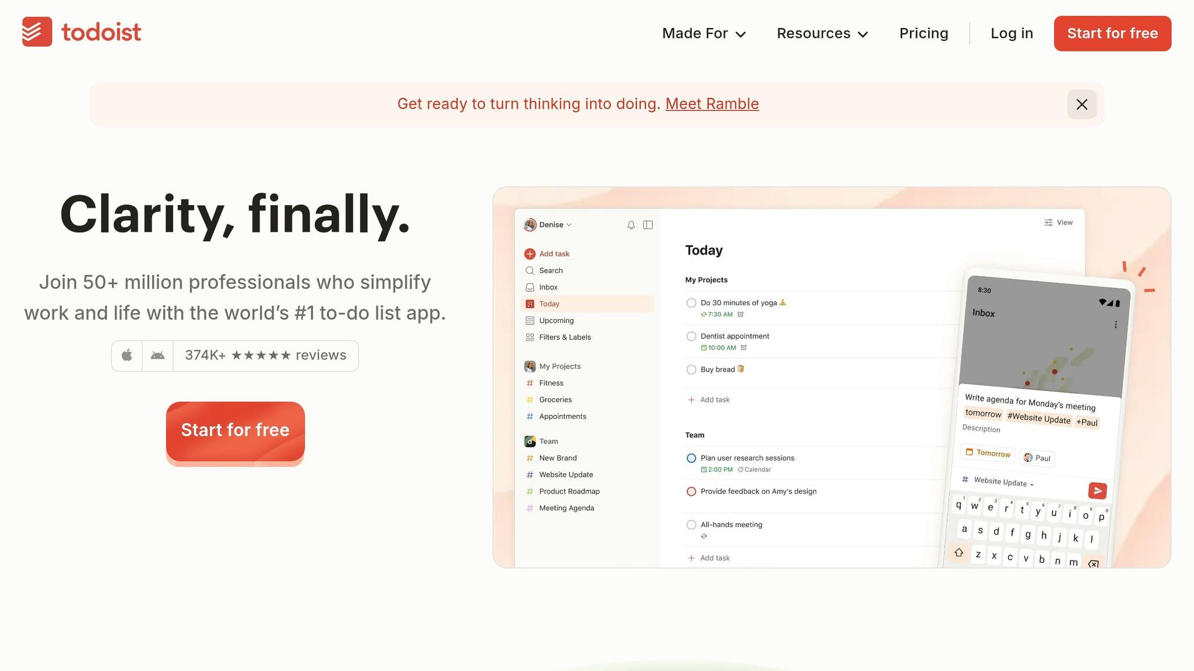Dismiss the Ramble announcement banner

point(1081,104)
